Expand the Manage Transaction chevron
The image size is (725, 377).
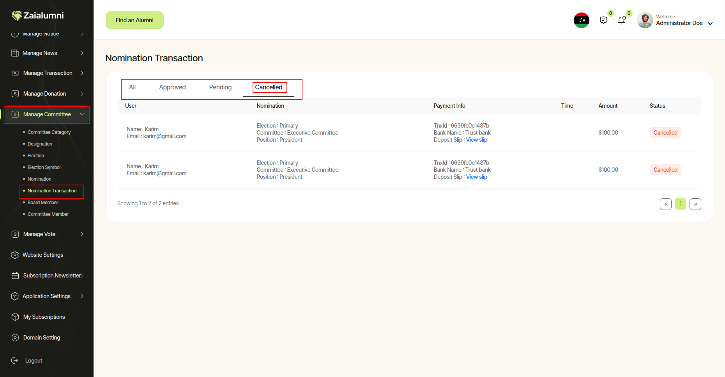82,73
